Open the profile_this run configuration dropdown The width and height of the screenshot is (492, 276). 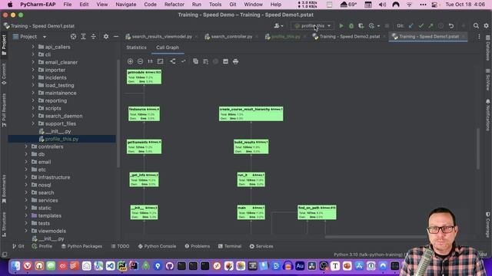point(313,25)
